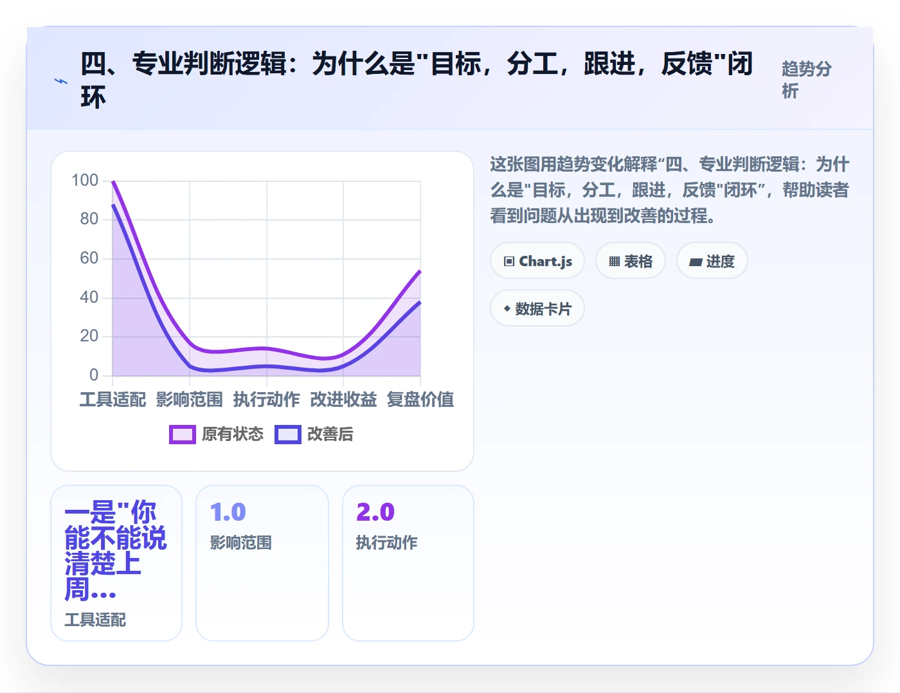Image resolution: width=900 pixels, height=693 pixels.
Task: Click the 影响范围 x-axis label under the chart
Action: [190, 399]
